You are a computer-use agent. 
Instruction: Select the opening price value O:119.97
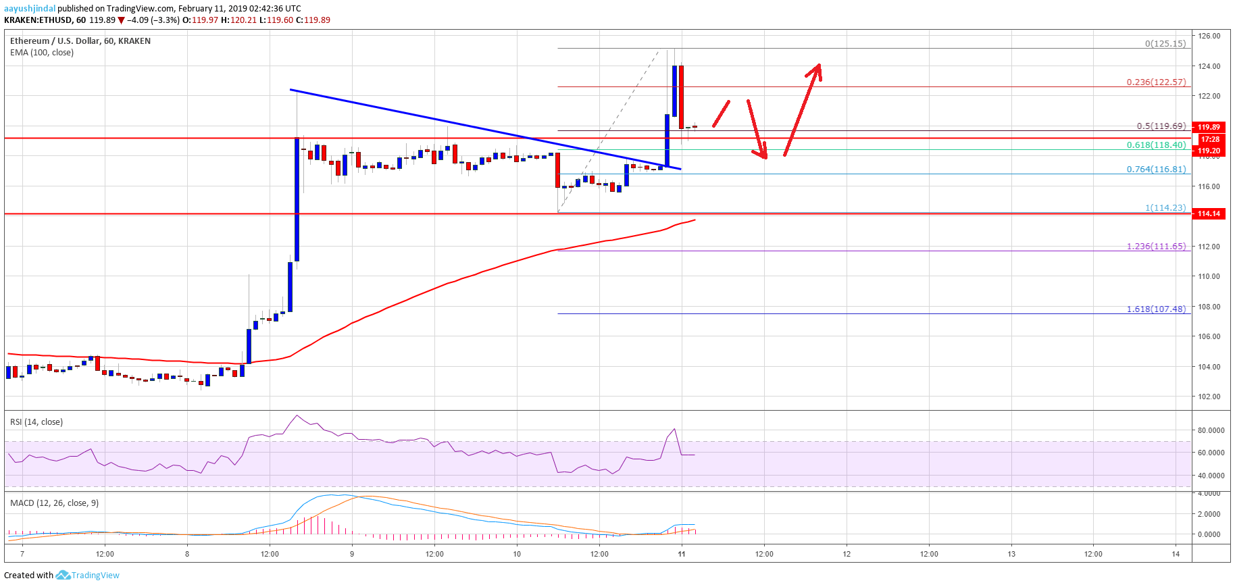(201, 20)
